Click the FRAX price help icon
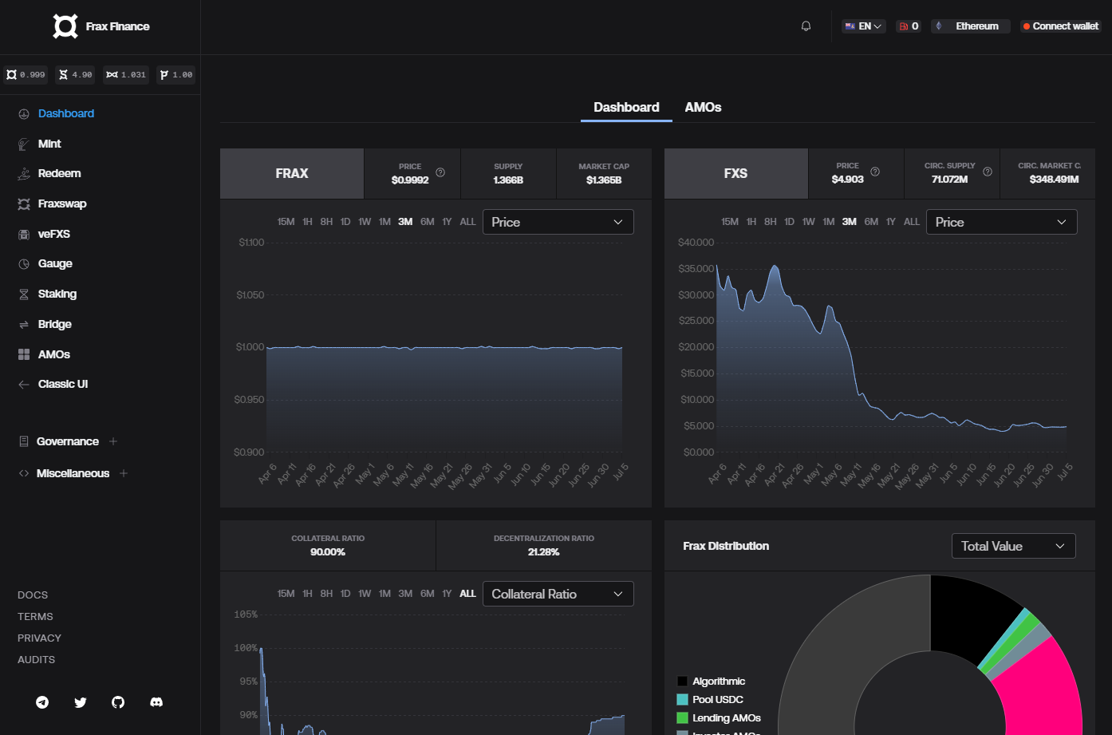This screenshot has height=735, width=1112. [440, 172]
